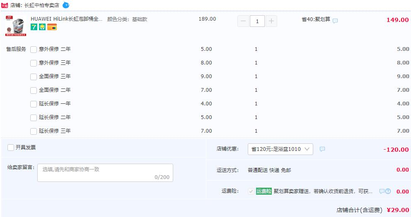Open the 店铺优惠 dropdown 省120元:足浴盆1010
This screenshot has width=411, height=217.
click(x=280, y=149)
